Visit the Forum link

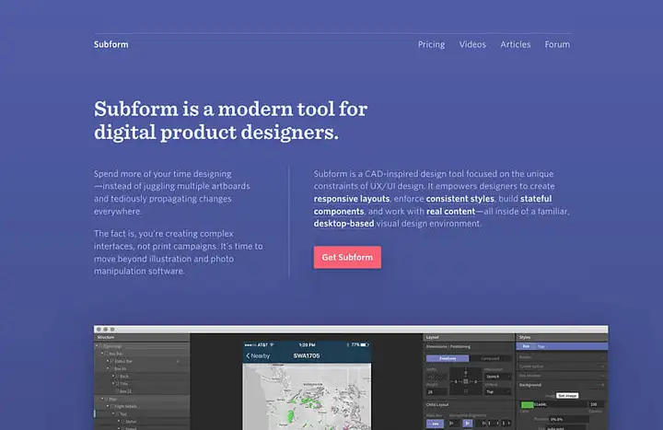(x=557, y=44)
